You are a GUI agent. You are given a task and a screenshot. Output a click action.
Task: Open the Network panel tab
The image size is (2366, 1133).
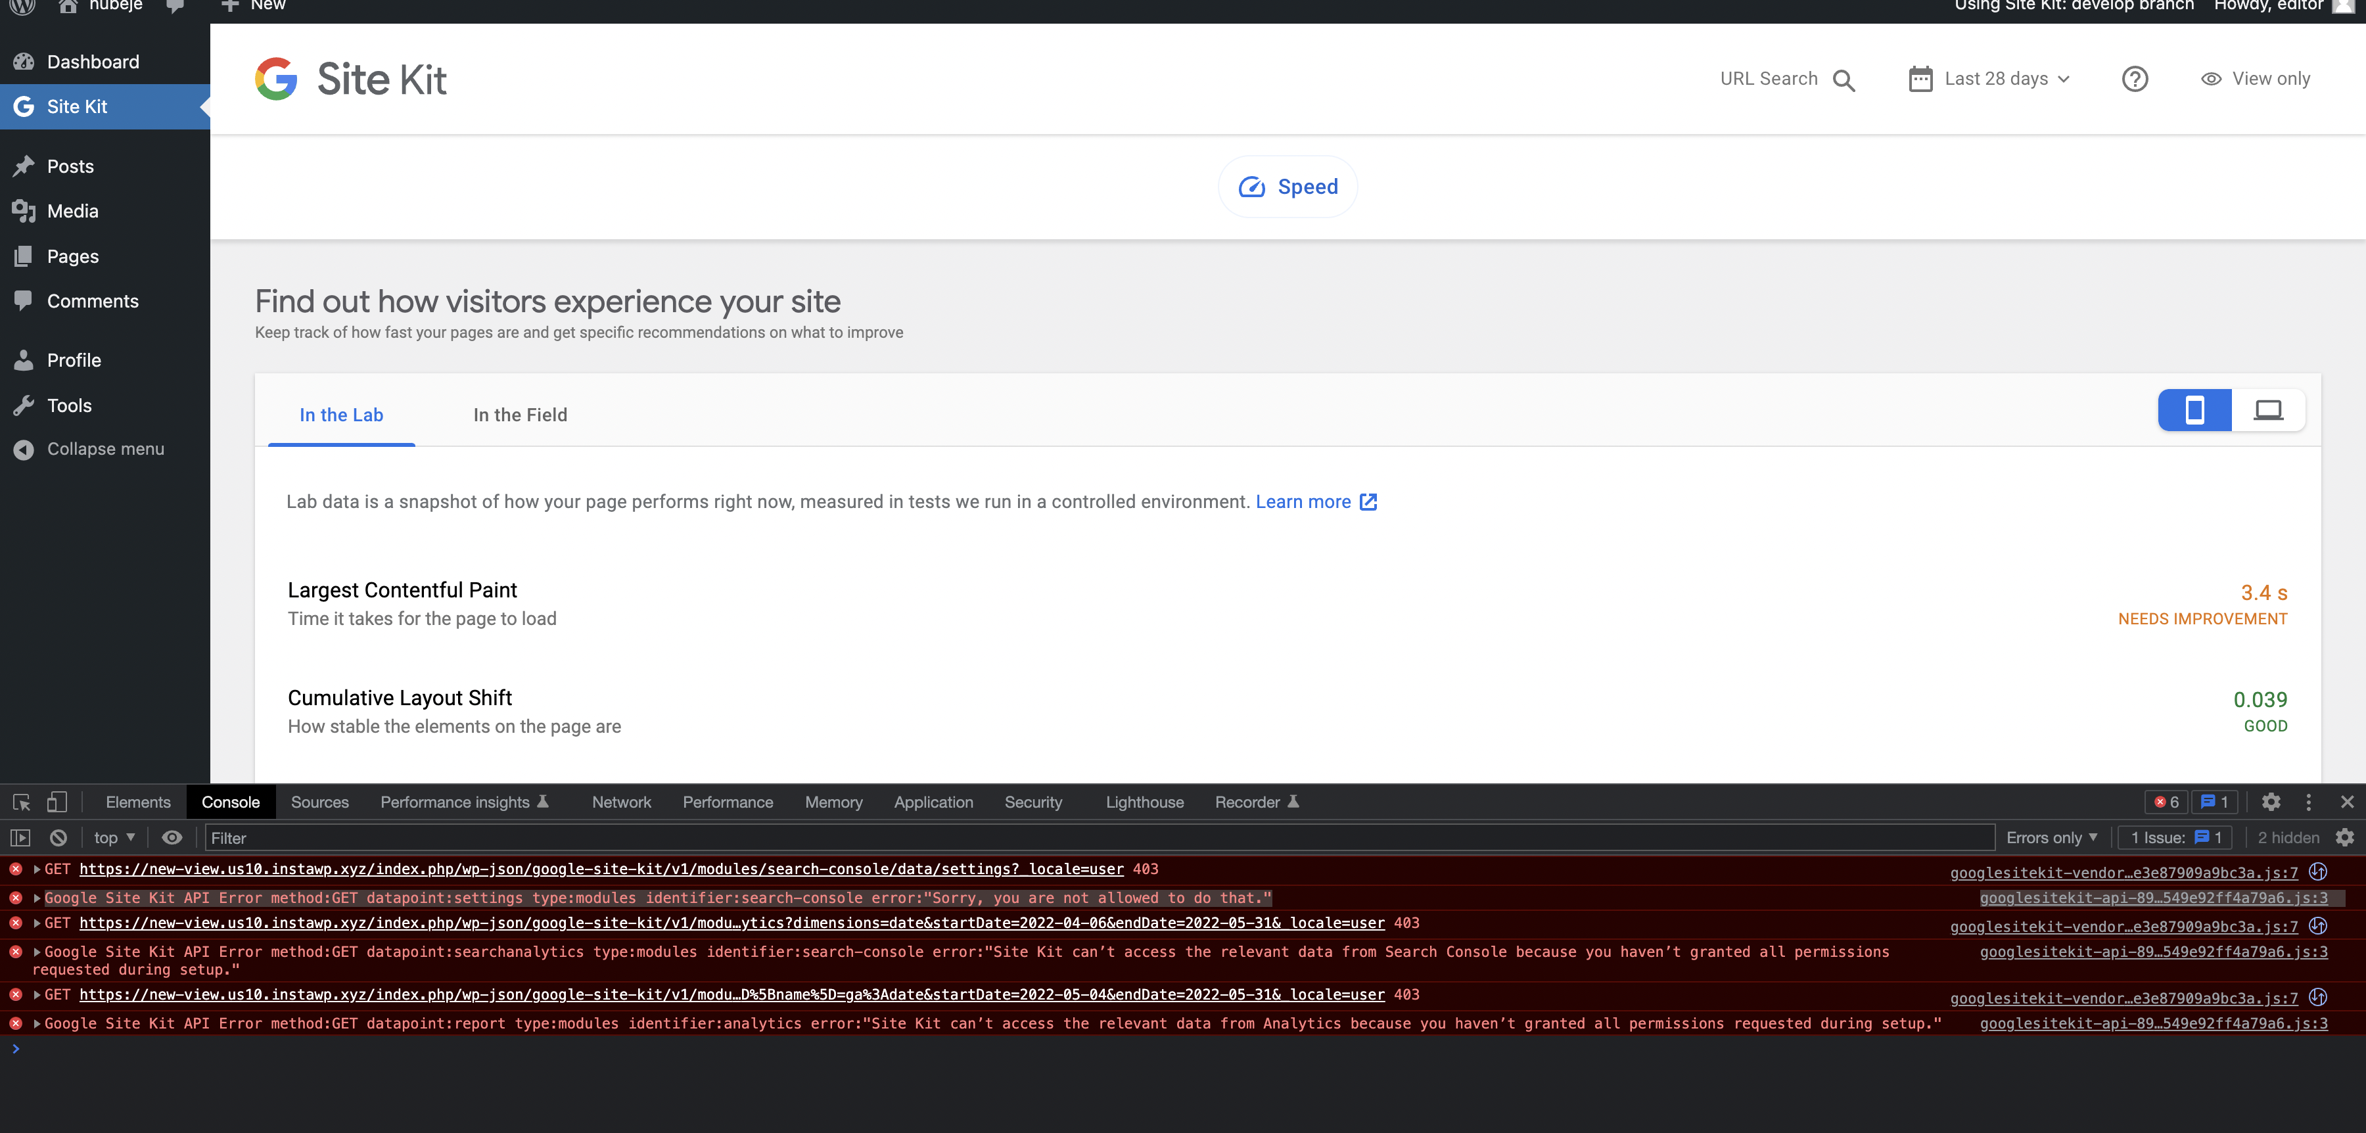[x=622, y=802]
